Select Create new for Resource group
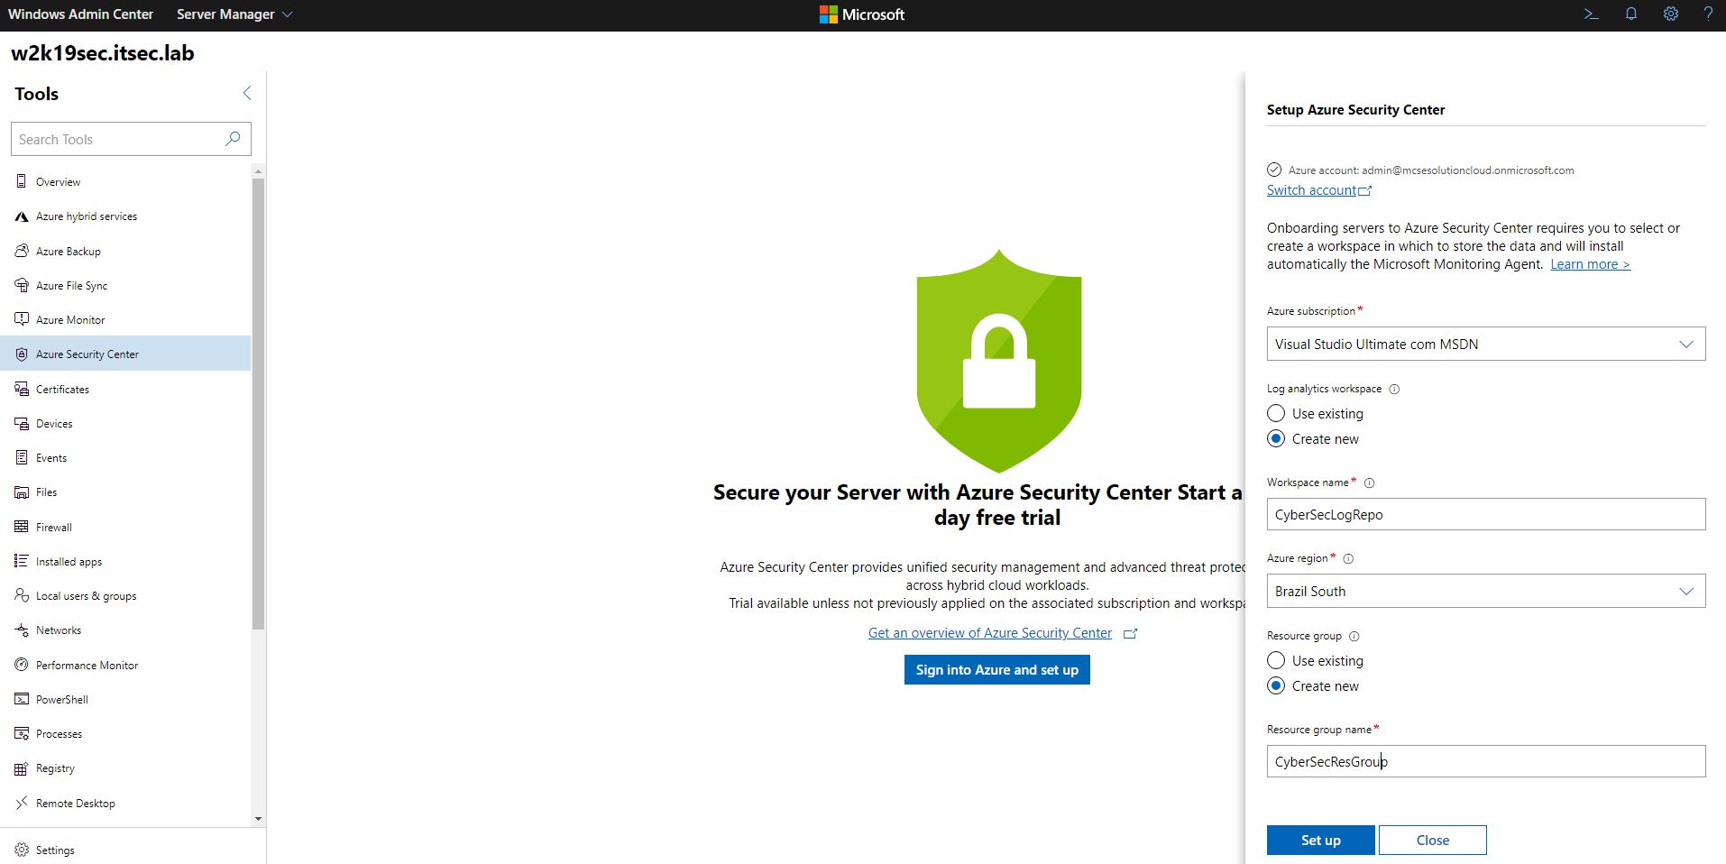The width and height of the screenshot is (1726, 864). point(1276,685)
